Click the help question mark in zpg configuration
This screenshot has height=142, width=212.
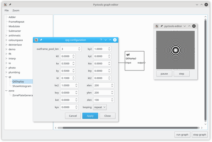[x=101, y=40]
